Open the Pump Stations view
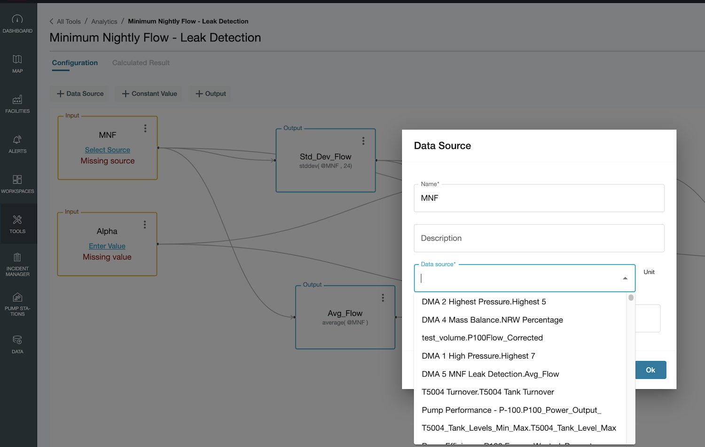The image size is (705, 447). tap(17, 303)
